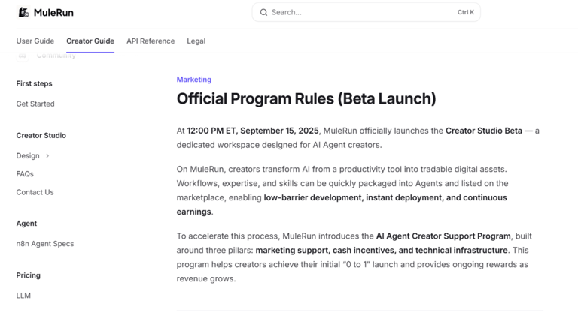
Task: Go to the Legal tab
Action: (196, 41)
